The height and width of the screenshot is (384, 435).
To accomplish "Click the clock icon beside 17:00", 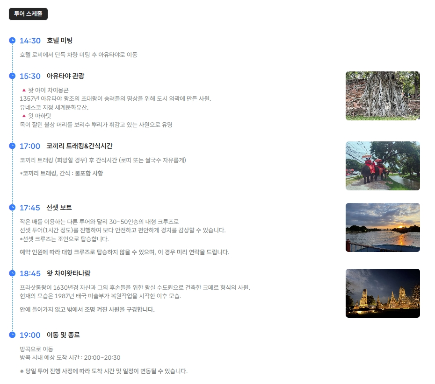I will pyautogui.click(x=13, y=146).
